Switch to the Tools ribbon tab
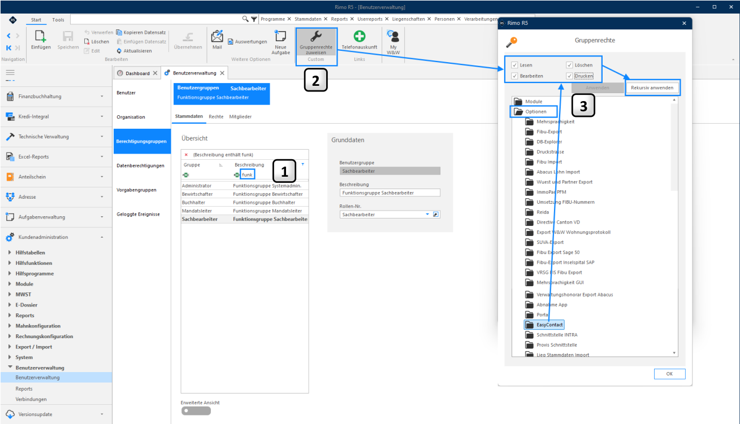Image resolution: width=740 pixels, height=424 pixels. [x=58, y=20]
